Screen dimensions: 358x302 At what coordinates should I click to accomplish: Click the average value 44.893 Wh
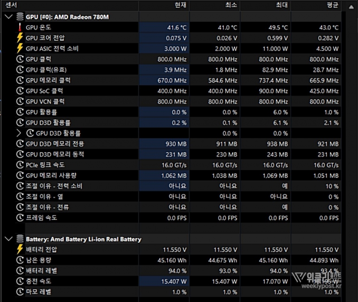coord(324,260)
